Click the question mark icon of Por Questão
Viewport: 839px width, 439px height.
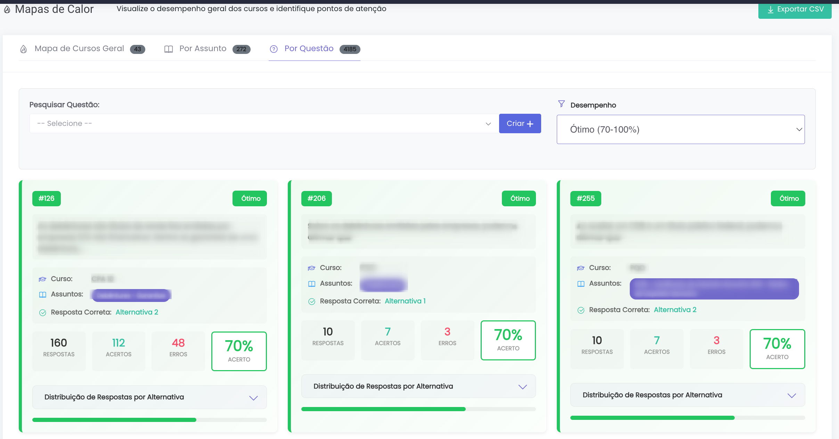click(274, 49)
